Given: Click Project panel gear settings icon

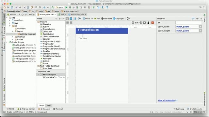Looking at the screenshot, I should [30, 14].
